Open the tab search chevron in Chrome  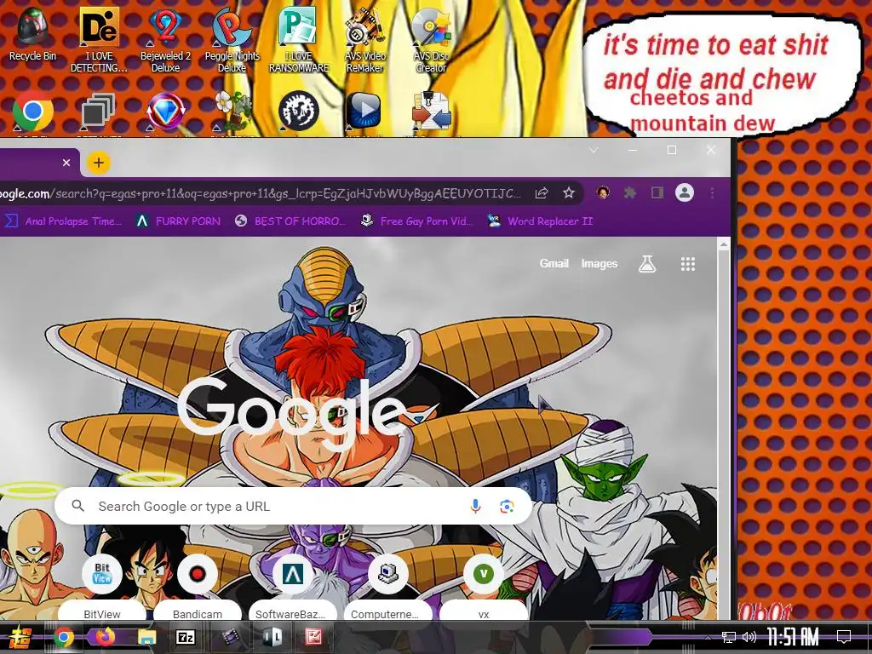[594, 150]
